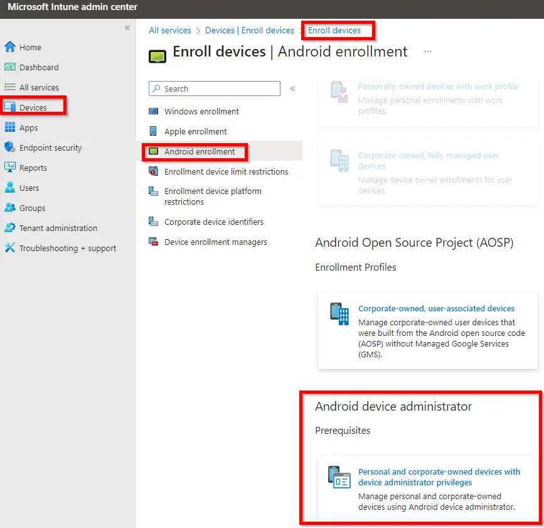
Task: Open All services in the sidebar
Action: point(39,87)
